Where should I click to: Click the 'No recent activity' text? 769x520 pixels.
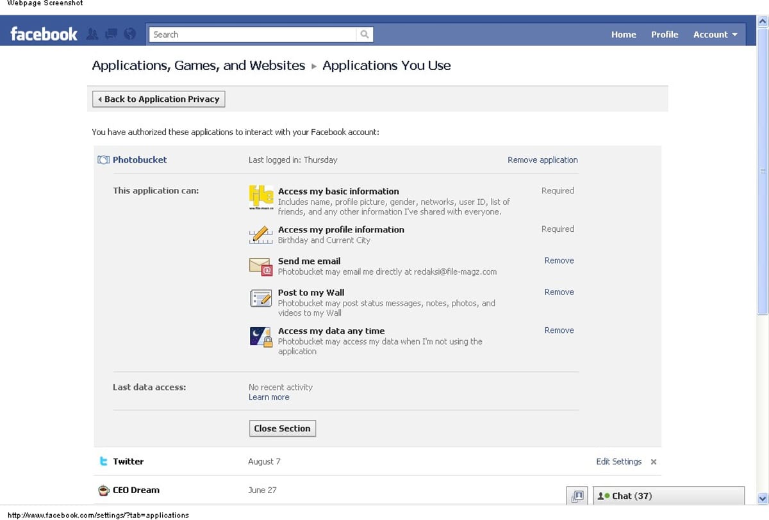click(x=281, y=387)
